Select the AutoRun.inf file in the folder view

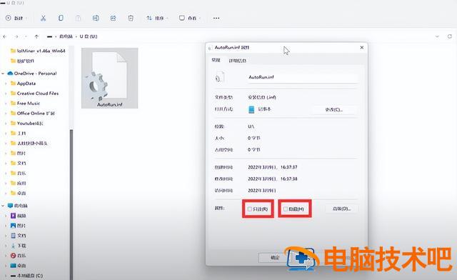click(109, 78)
